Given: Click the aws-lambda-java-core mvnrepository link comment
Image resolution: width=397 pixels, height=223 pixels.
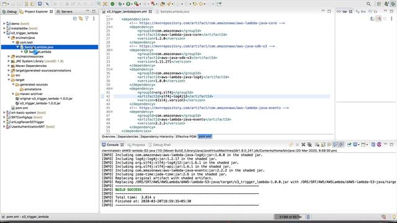Looking at the screenshot, I should click(x=207, y=23).
